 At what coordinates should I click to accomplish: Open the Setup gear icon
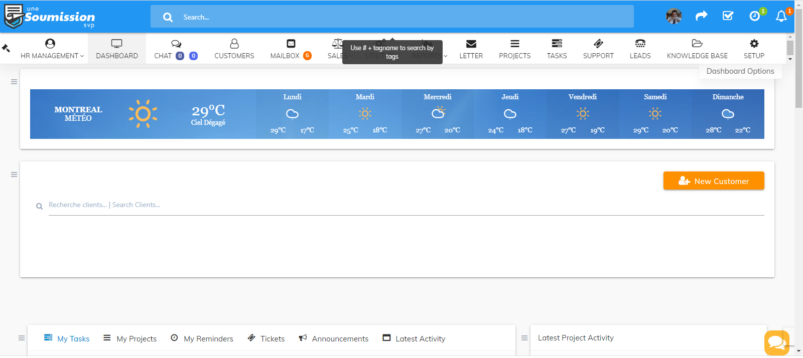(754, 49)
